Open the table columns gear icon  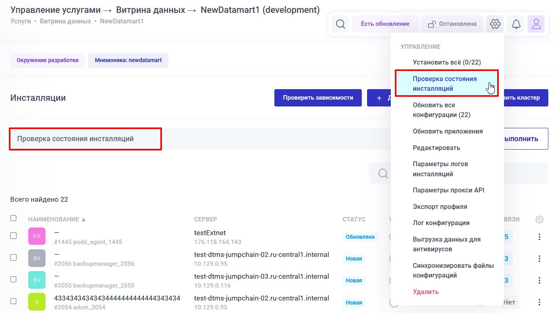[539, 219]
